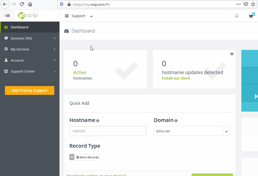This screenshot has height=176, width=258.
Task: Expand the Account sidebar menu
Action: (30, 60)
